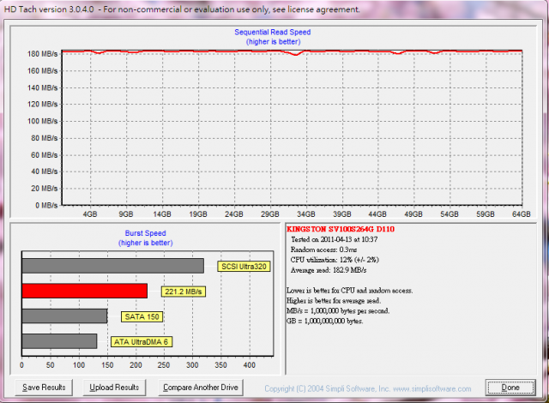Click the 100 MB/s axis label
Image resolution: width=549 pixels, height=403 pixels.
(x=42, y=121)
